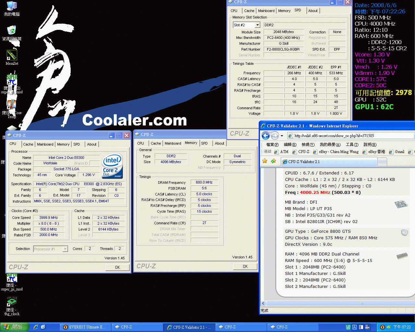Click the left arrow of IE horizontal scrollbar
The height and width of the screenshot is (332, 415).
pos(263,303)
